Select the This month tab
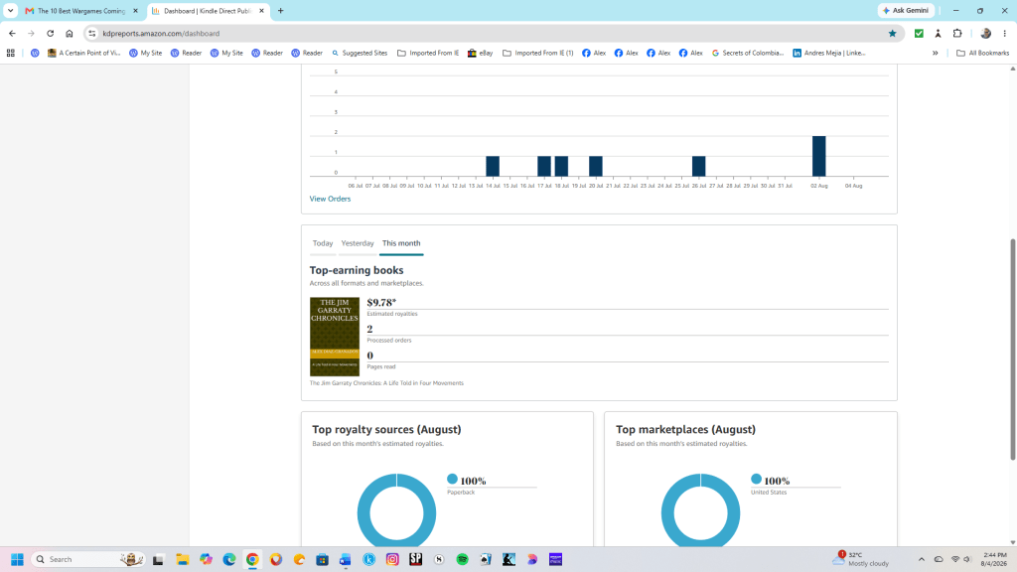 point(401,243)
